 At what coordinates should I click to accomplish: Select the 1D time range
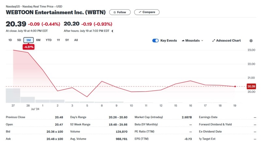click(x=10, y=40)
